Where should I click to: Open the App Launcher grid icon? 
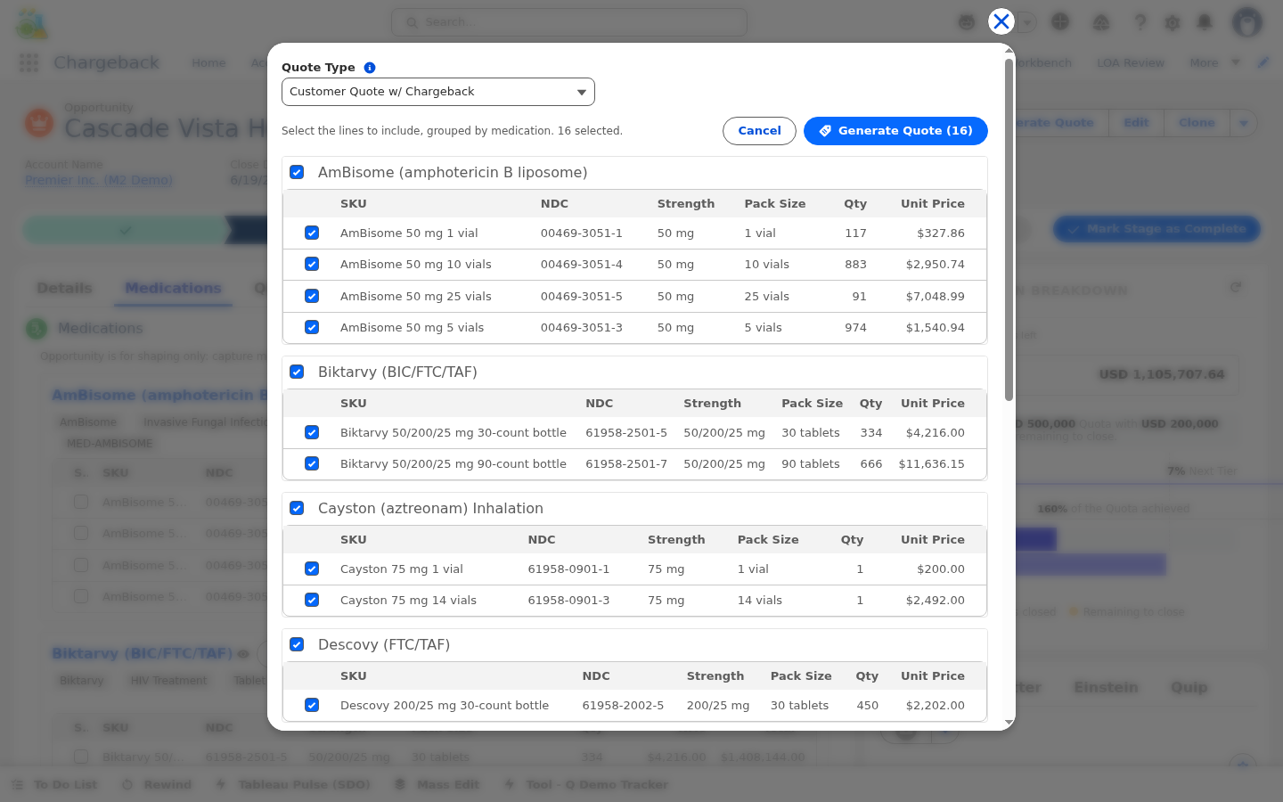[29, 62]
